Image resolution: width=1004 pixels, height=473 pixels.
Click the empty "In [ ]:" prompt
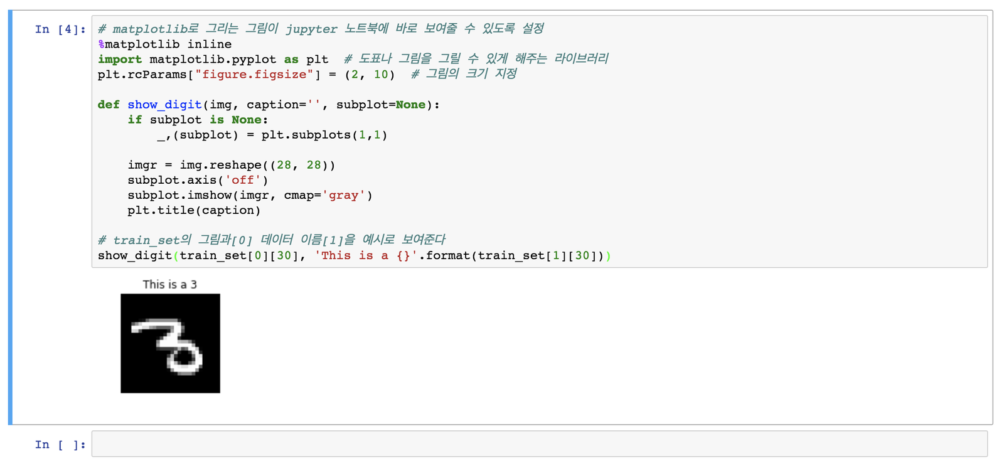click(x=60, y=445)
